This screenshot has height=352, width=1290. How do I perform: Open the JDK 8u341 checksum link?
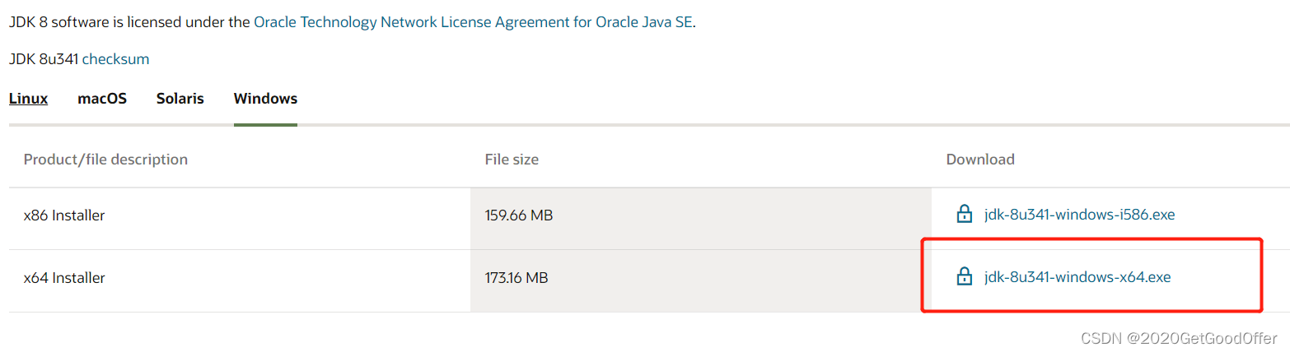(x=115, y=59)
